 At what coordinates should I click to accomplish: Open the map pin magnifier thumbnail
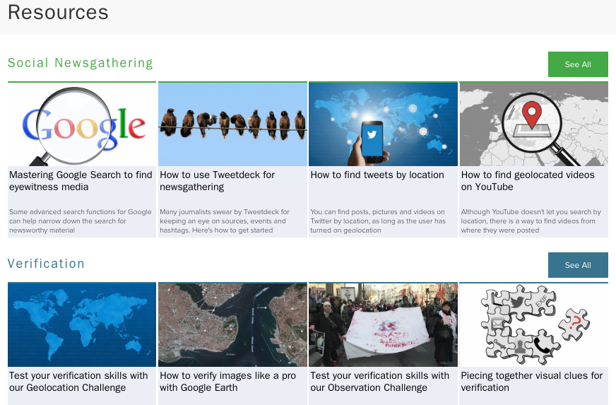(x=533, y=124)
